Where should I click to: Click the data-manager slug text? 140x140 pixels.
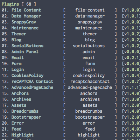(x=90, y=16)
